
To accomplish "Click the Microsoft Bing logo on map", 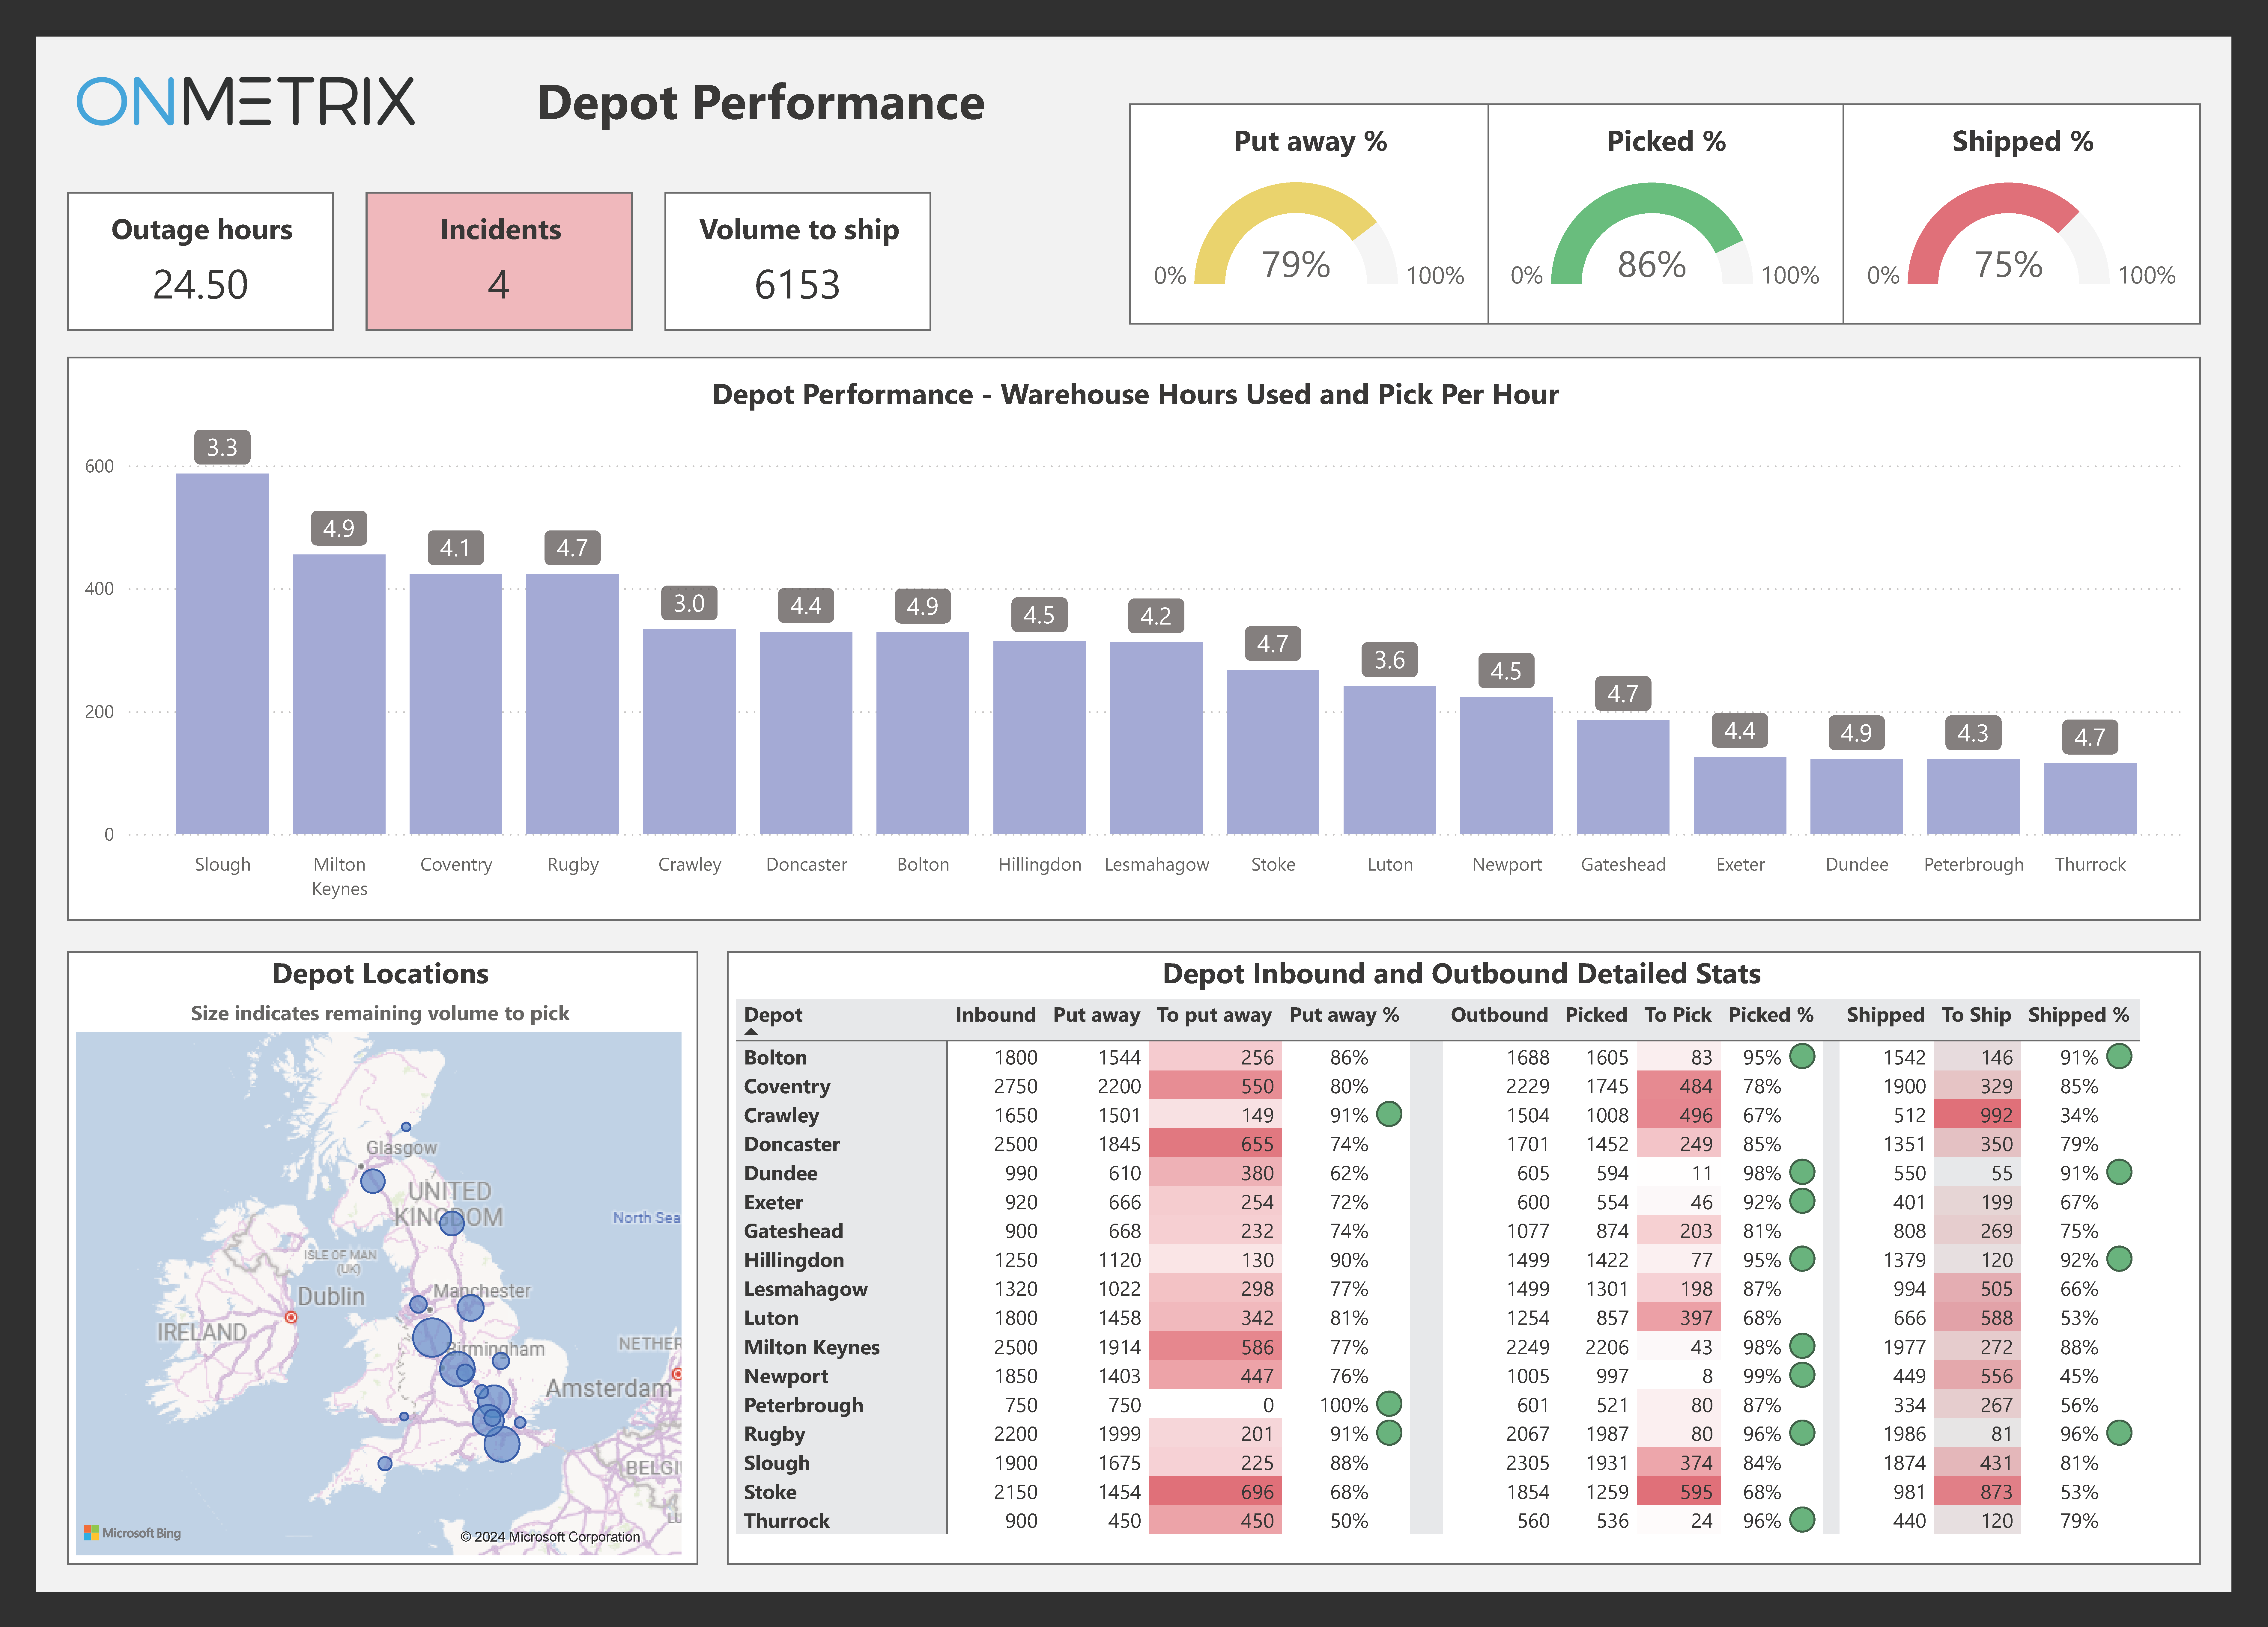I will pyautogui.click(x=132, y=1533).
